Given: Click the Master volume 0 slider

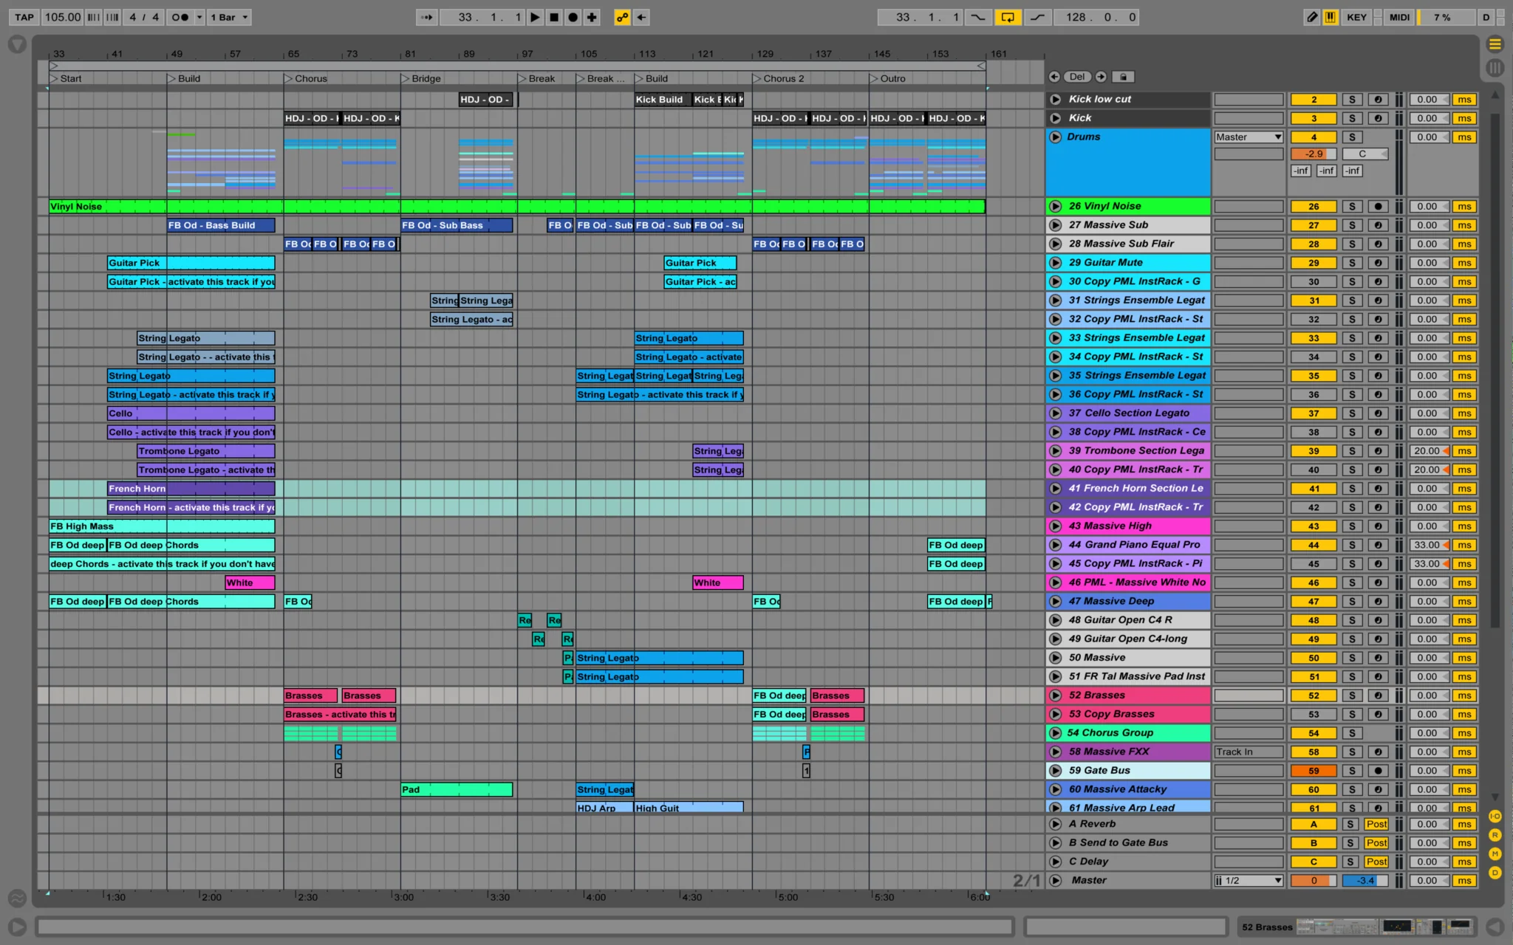Looking at the screenshot, I should click(1314, 881).
